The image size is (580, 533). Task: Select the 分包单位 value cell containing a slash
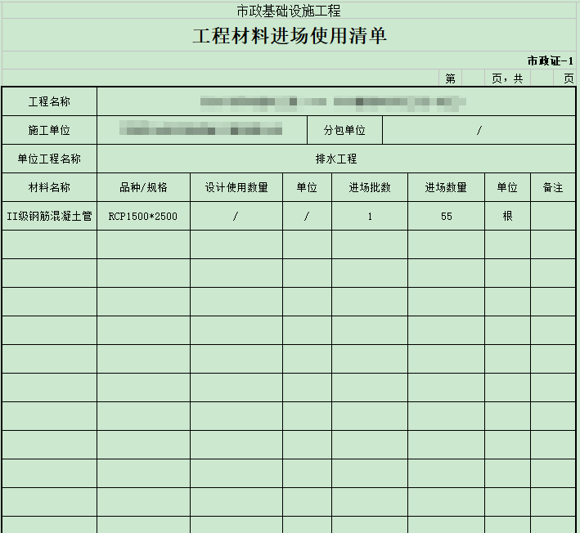pyautogui.click(x=479, y=131)
